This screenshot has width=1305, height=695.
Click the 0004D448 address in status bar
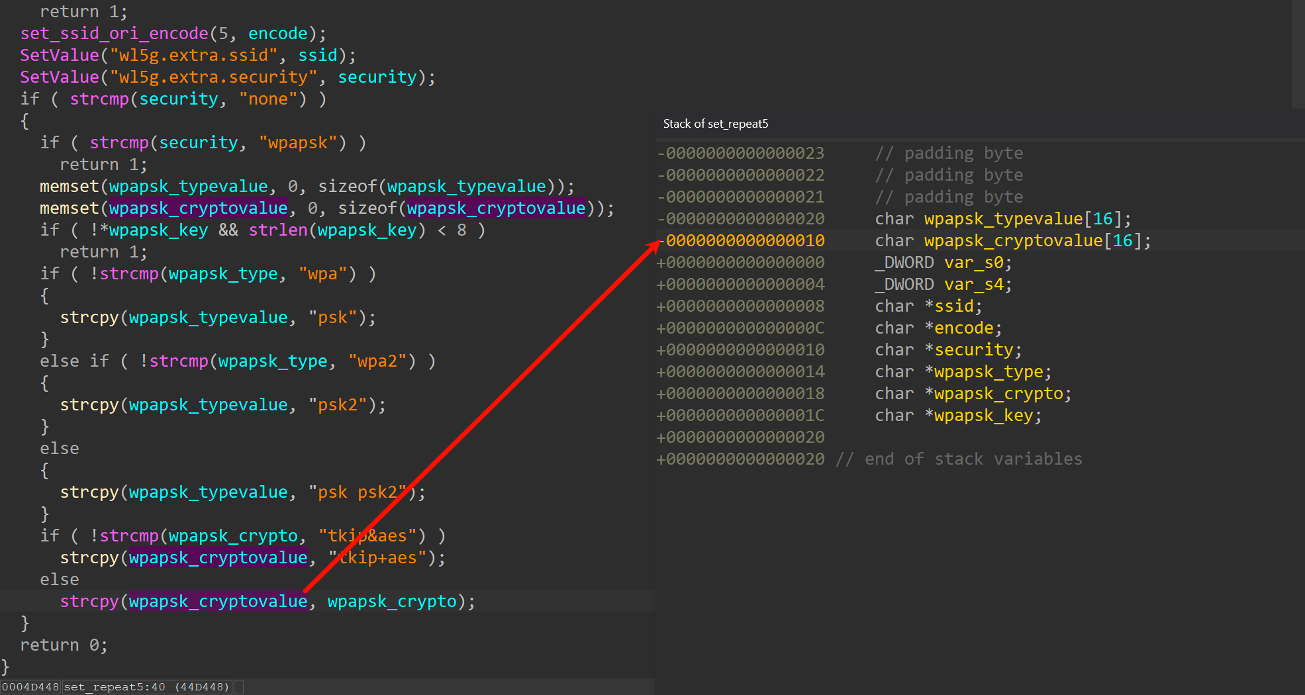click(x=30, y=687)
